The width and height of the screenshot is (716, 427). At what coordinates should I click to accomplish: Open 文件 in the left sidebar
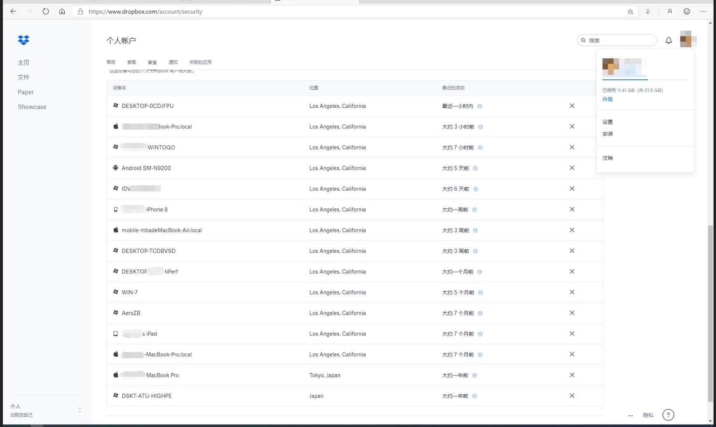pyautogui.click(x=23, y=77)
